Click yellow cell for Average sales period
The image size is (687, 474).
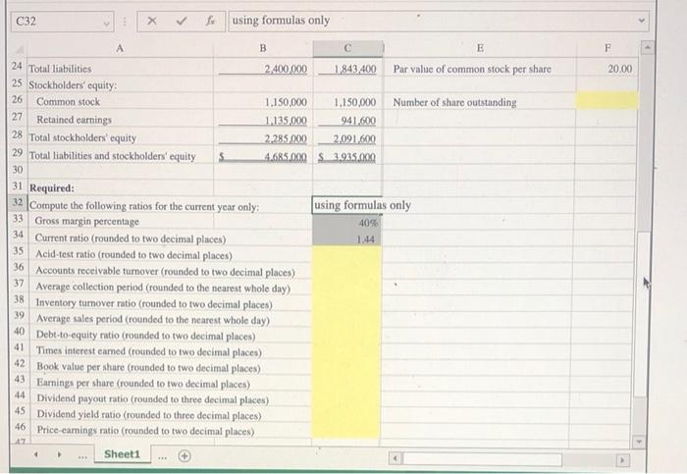tap(346, 319)
